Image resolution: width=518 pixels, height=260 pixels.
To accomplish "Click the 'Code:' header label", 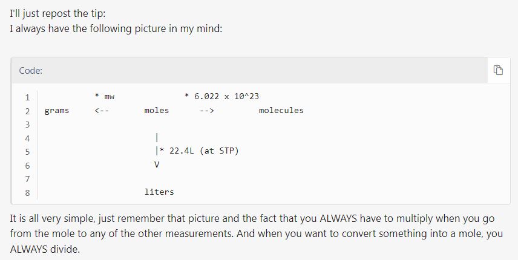I will click(31, 71).
